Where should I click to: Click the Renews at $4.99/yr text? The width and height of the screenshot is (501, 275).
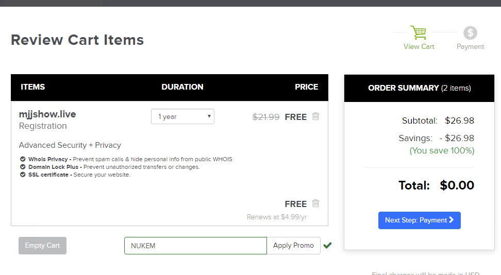tap(277, 217)
